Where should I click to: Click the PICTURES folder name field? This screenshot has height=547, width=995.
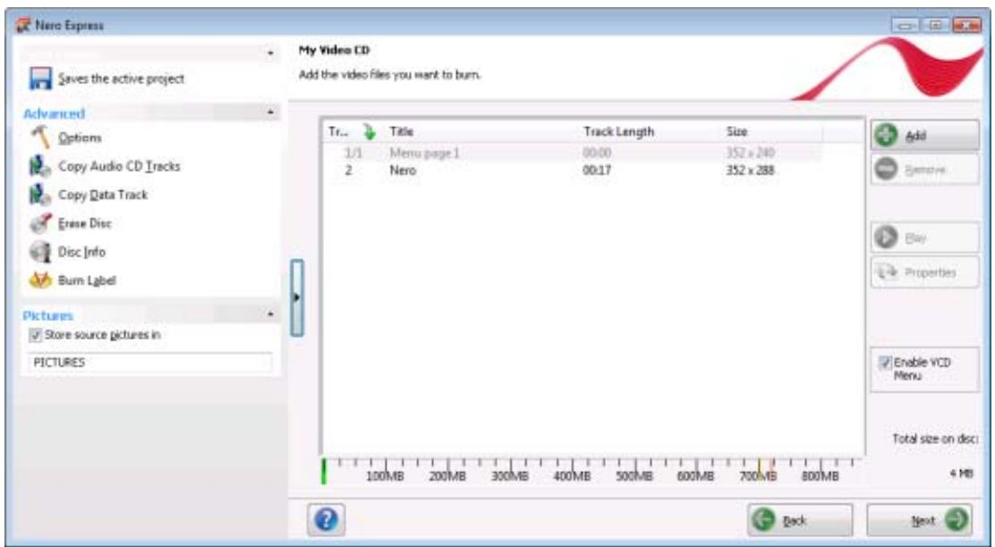point(150,363)
